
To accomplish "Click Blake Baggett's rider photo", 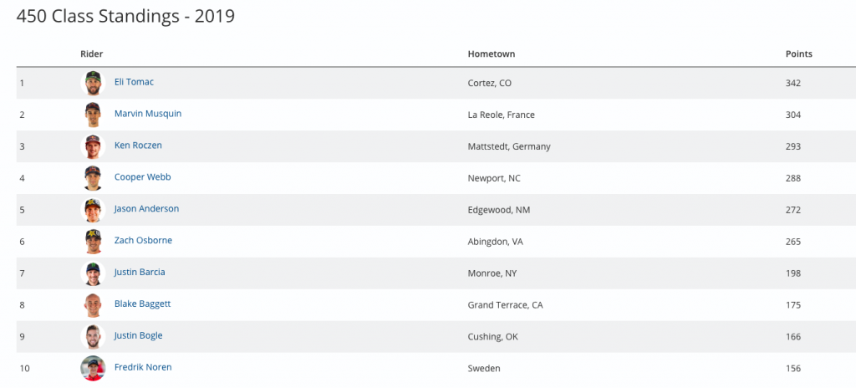I will point(92,305).
